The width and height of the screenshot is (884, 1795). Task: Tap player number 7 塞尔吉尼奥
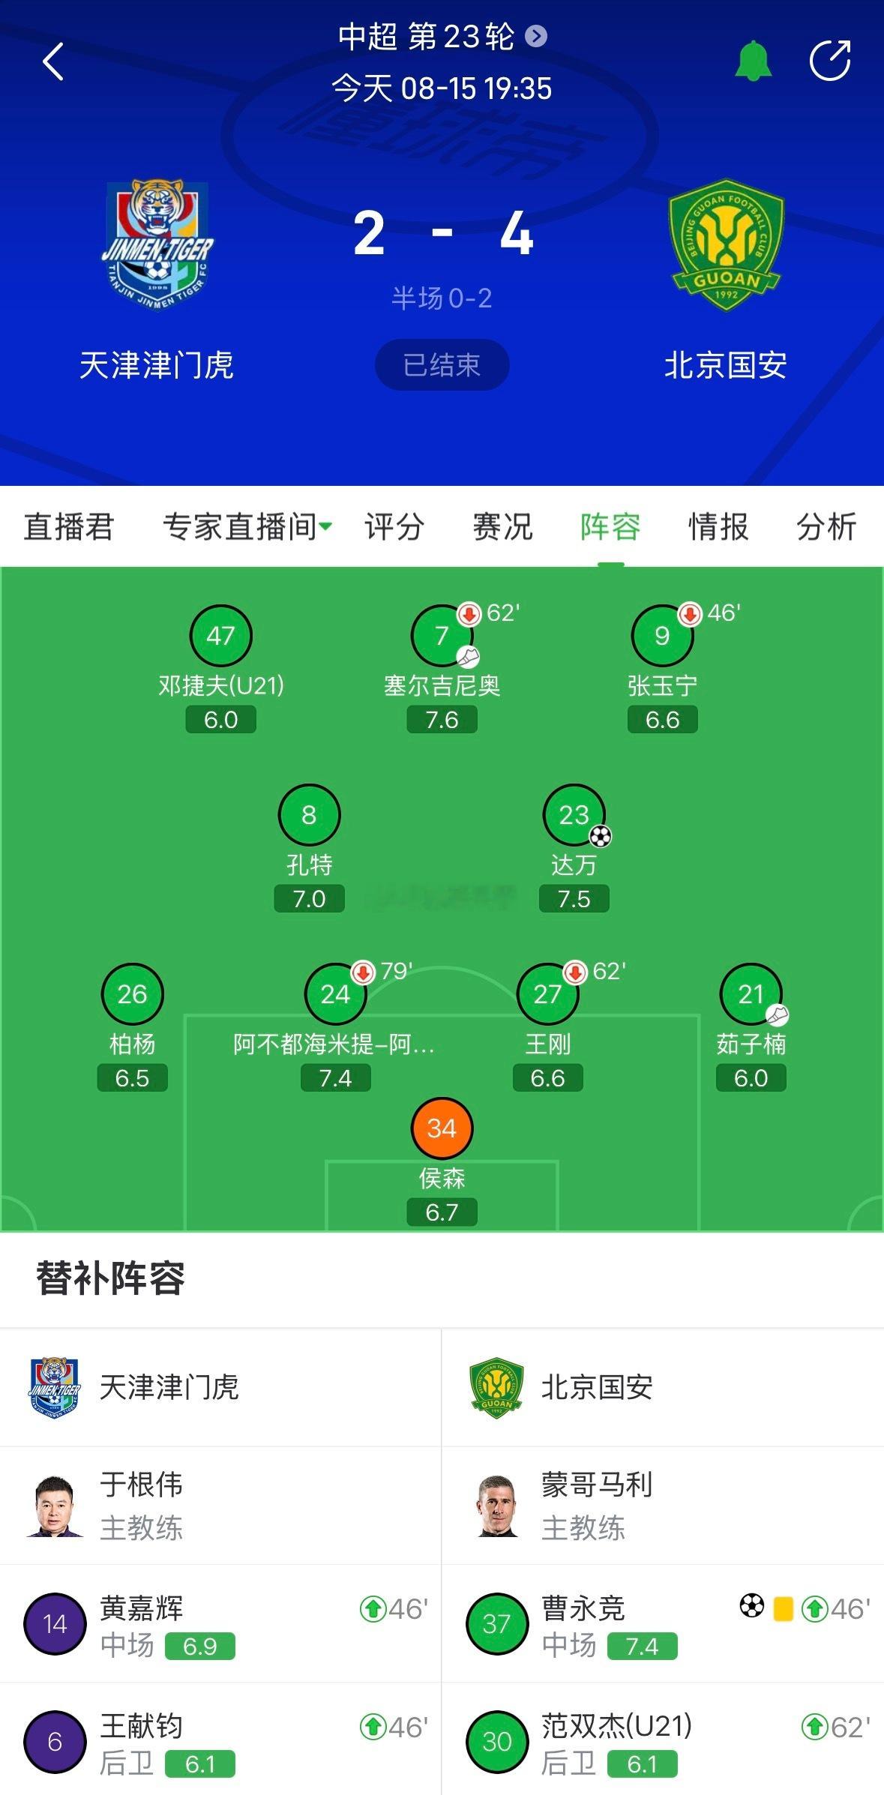point(442,636)
